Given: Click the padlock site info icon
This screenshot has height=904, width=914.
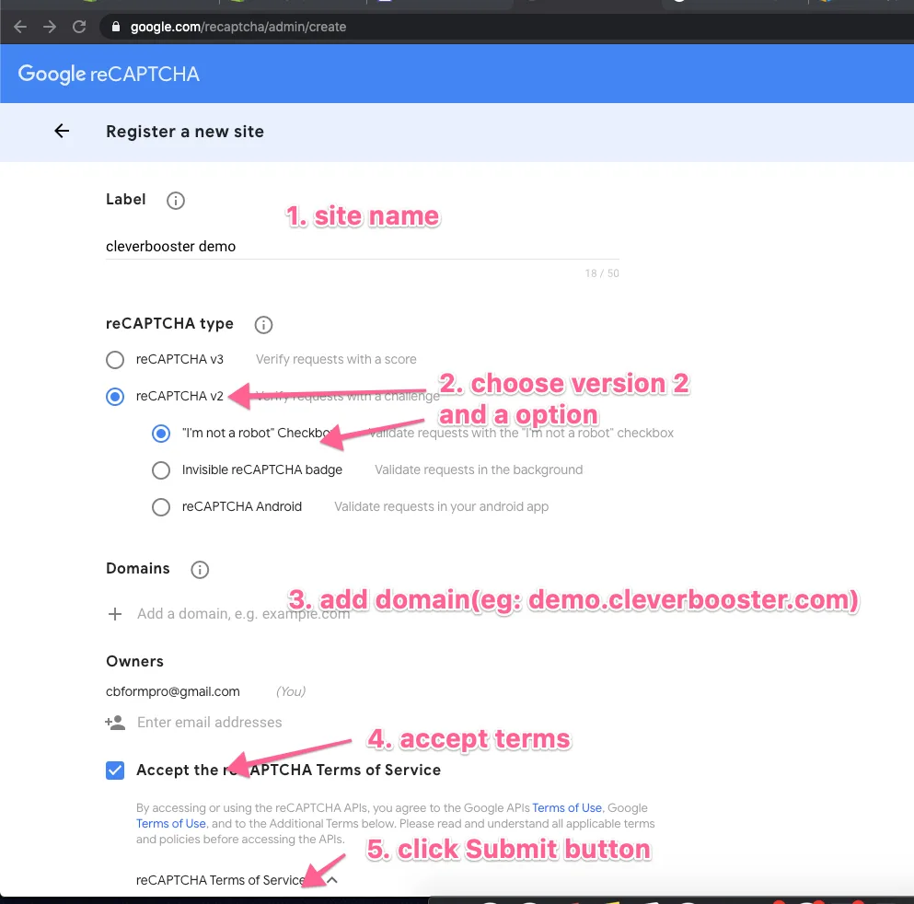Looking at the screenshot, I should (x=116, y=27).
